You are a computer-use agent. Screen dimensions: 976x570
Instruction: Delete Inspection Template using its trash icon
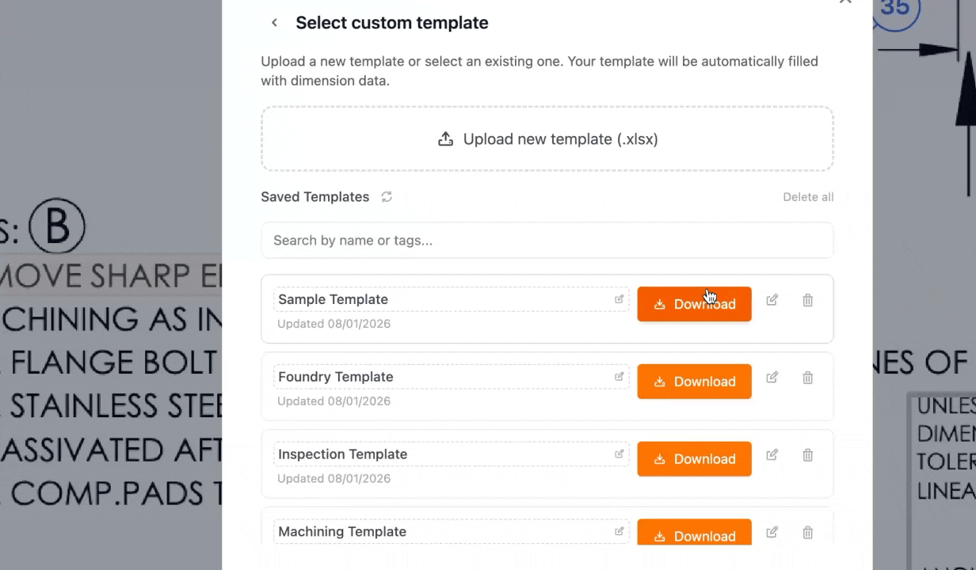(807, 455)
